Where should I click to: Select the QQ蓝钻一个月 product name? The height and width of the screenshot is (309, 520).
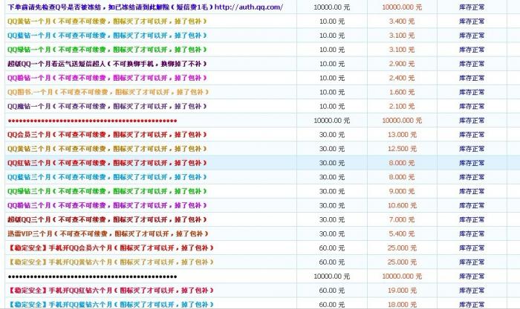point(107,36)
